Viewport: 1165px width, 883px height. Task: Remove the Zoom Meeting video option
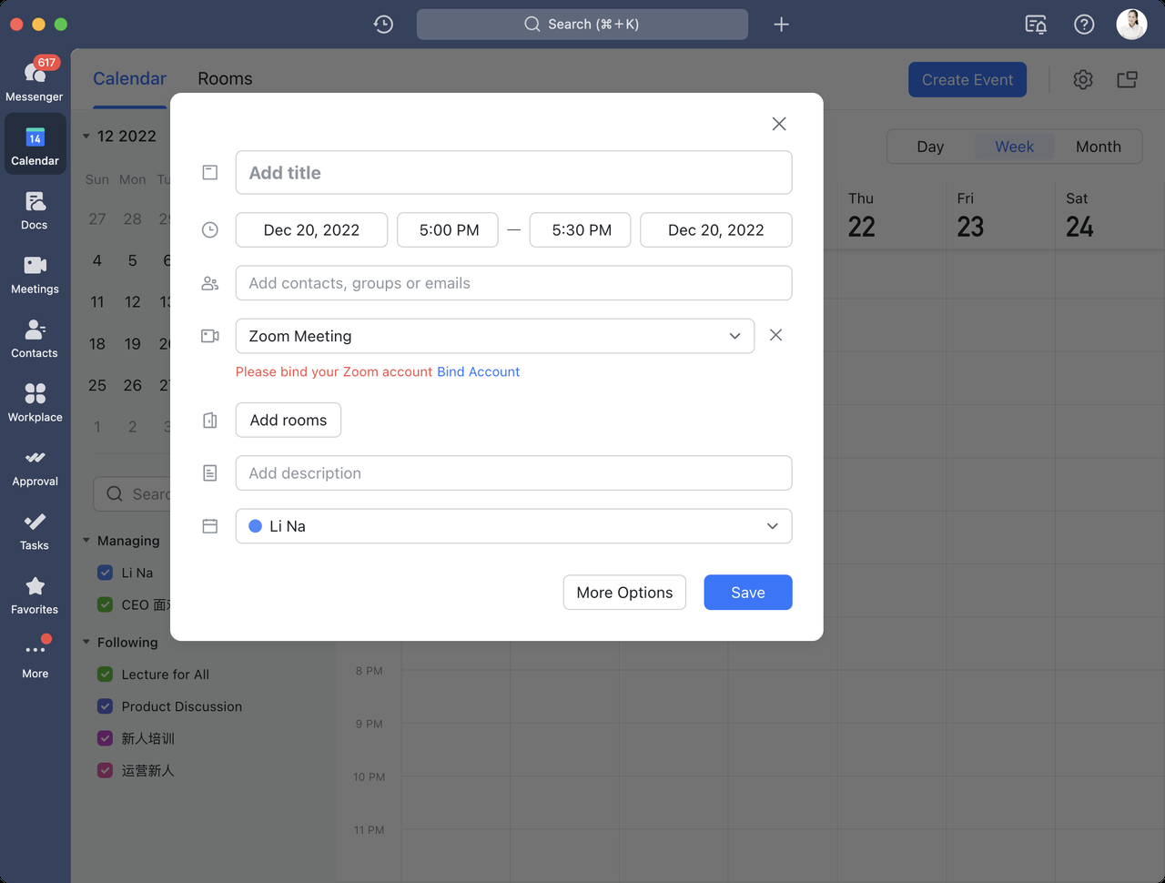point(775,335)
